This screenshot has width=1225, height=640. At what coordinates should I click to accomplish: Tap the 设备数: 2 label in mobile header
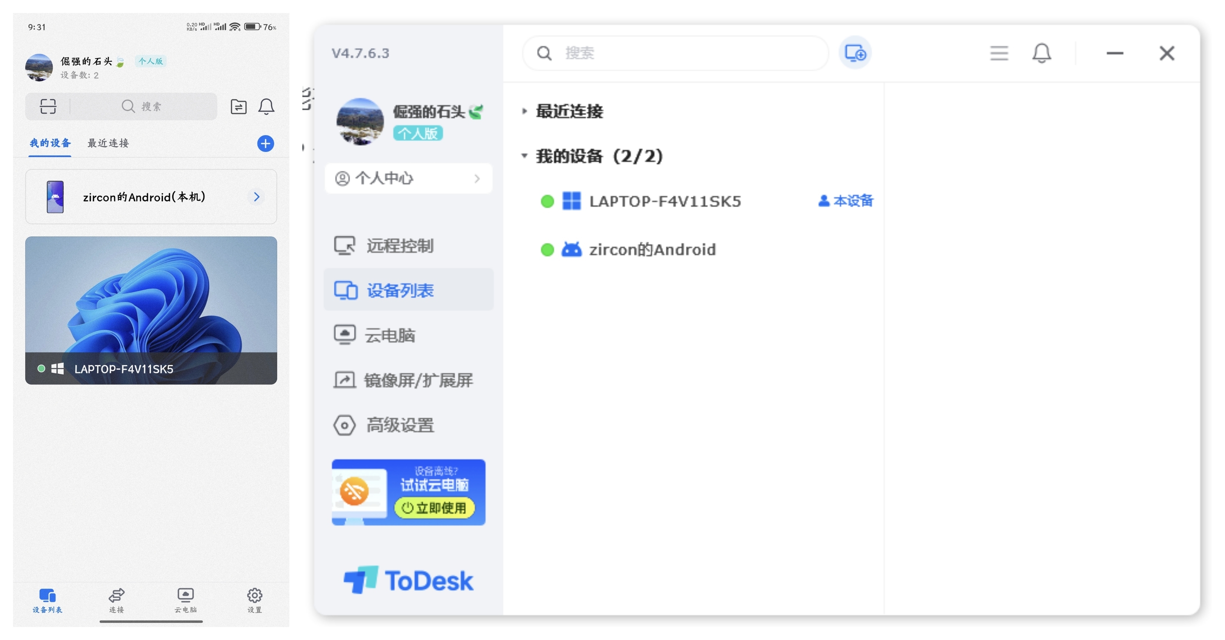tap(79, 75)
